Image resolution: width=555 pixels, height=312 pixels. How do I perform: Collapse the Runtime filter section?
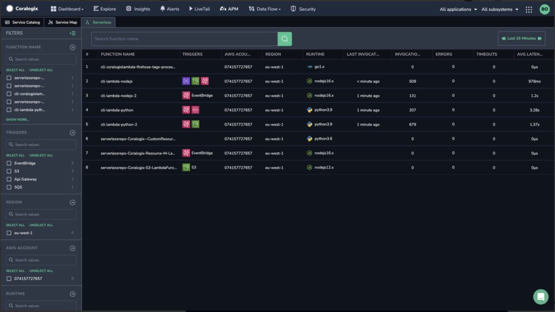click(x=73, y=294)
